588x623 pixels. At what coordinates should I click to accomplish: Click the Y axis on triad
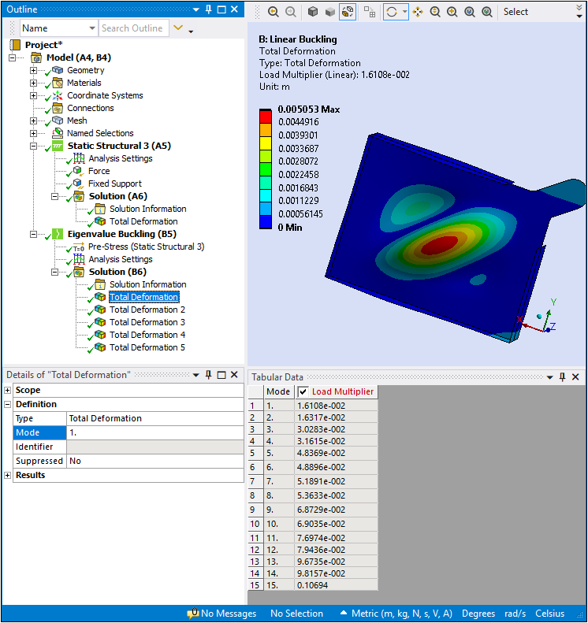pyautogui.click(x=554, y=302)
